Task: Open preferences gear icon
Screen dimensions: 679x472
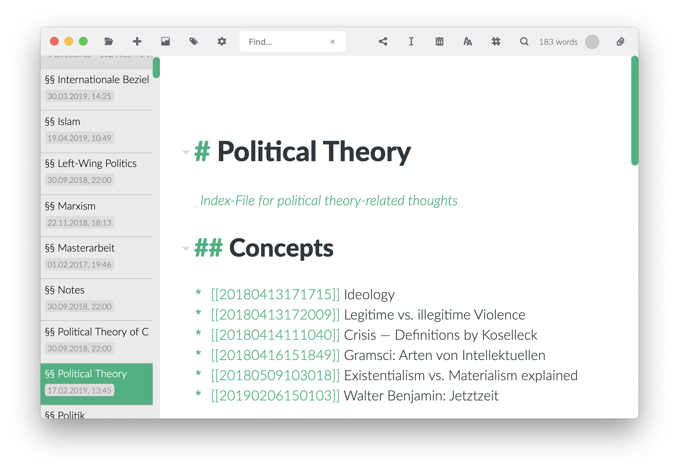Action: tap(222, 42)
